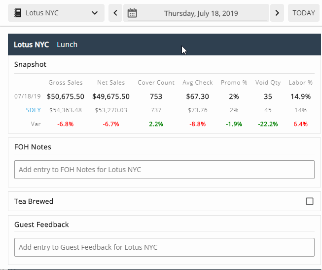Go to next day arrow
This screenshot has height=270, width=322.
click(277, 13)
